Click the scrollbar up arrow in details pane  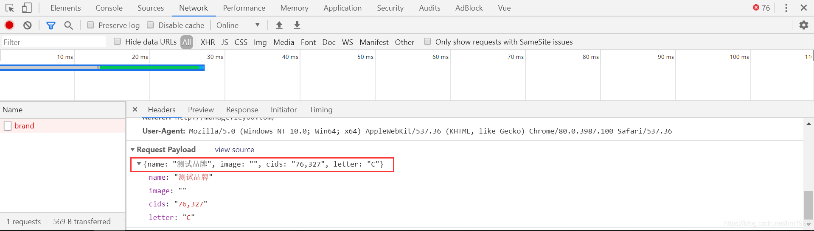(808, 124)
